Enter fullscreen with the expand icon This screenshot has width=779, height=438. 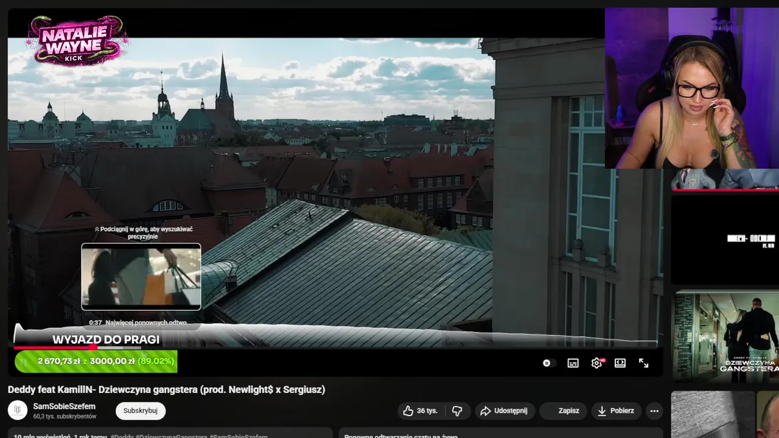tap(643, 363)
